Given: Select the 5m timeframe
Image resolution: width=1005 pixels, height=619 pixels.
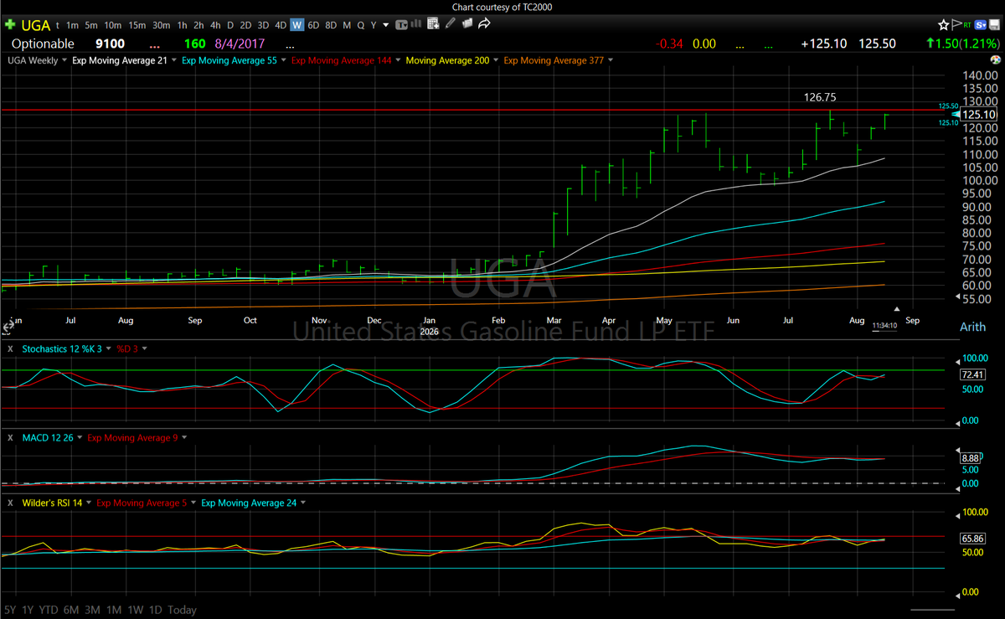Looking at the screenshot, I should tap(91, 25).
